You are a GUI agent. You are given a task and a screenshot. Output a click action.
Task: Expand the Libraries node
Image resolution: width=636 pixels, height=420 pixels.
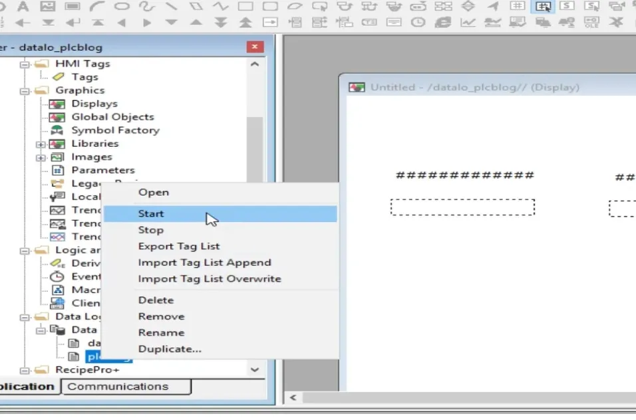41,144
